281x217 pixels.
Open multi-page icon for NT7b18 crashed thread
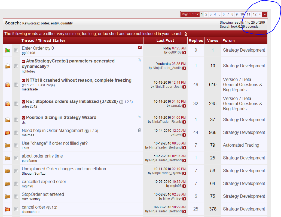click(x=25, y=86)
